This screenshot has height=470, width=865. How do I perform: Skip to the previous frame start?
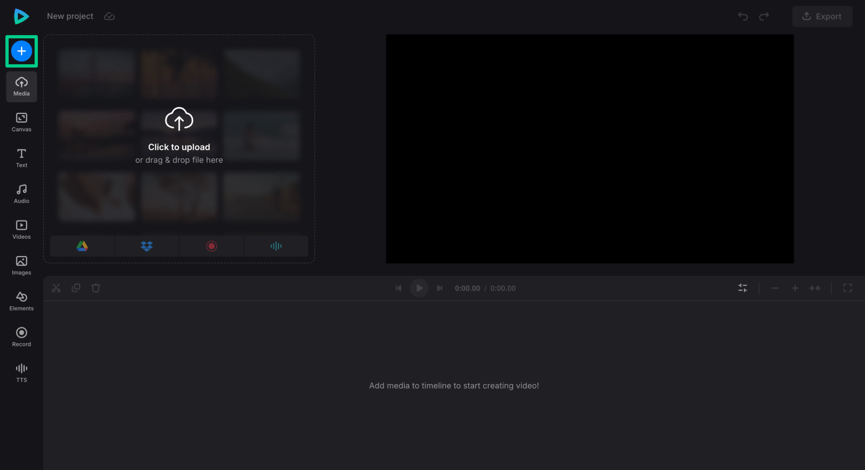click(398, 288)
